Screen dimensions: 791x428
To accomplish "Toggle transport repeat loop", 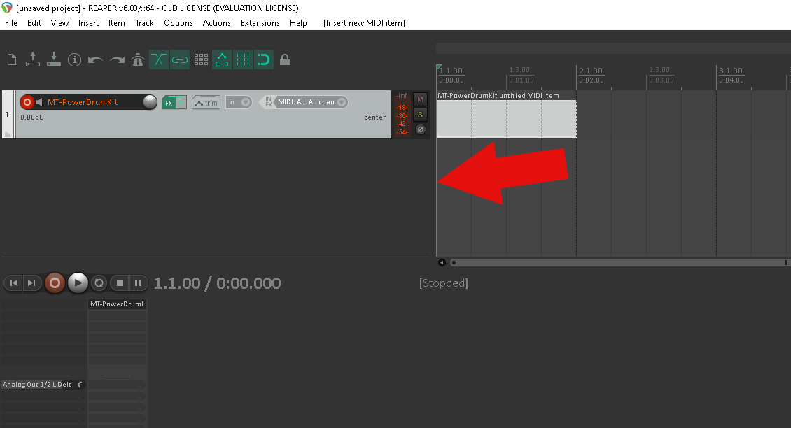I will [x=99, y=283].
